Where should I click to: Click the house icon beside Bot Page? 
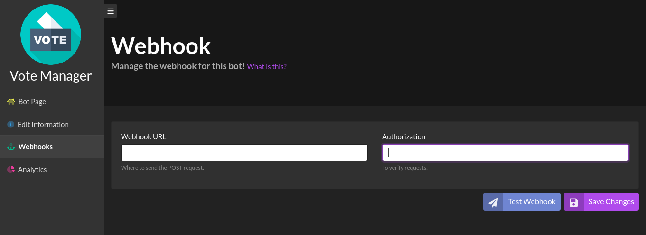[x=11, y=101]
